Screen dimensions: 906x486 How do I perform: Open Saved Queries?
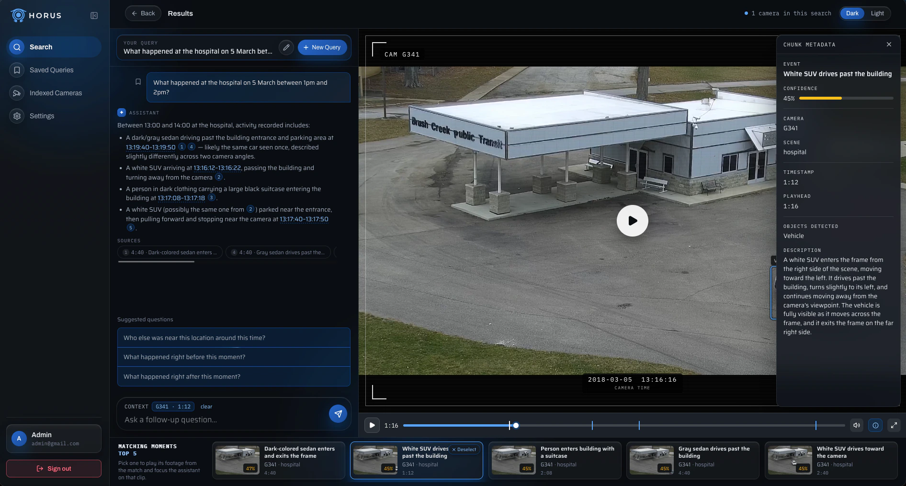pyautogui.click(x=54, y=70)
